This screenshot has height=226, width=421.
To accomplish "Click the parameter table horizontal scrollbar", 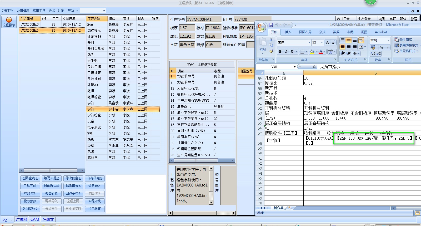I will [202, 161].
